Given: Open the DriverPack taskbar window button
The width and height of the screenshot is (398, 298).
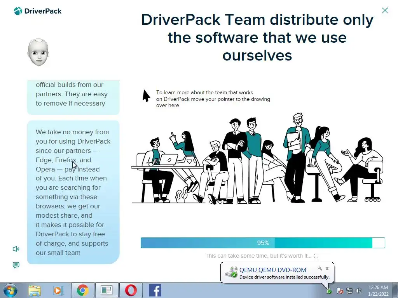Looking at the screenshot, I should coord(106,290).
